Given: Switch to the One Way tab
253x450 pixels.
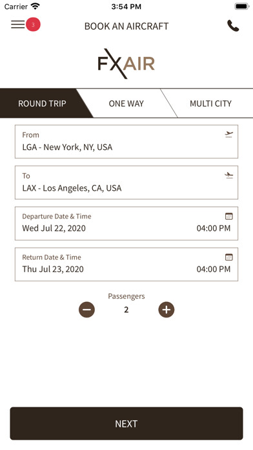Looking at the screenshot, I should pyautogui.click(x=126, y=103).
